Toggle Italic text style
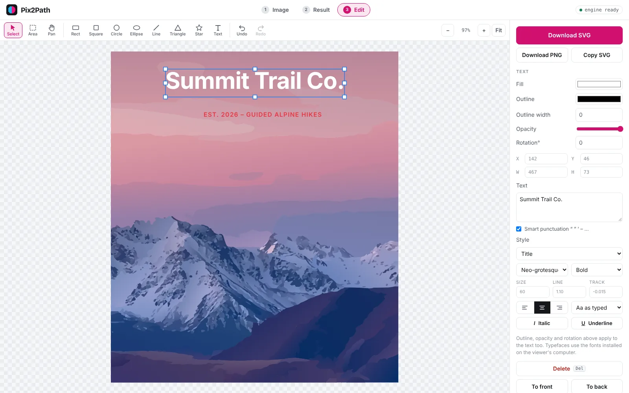The height and width of the screenshot is (393, 629). pos(542,323)
